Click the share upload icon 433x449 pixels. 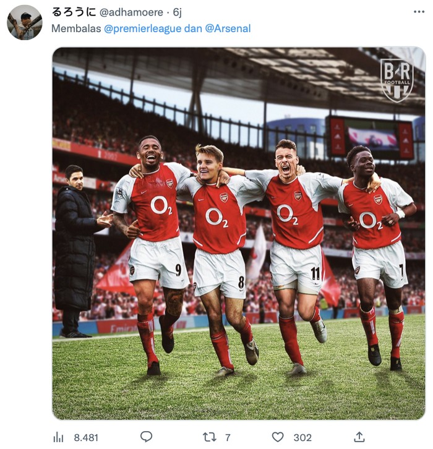[x=359, y=437]
